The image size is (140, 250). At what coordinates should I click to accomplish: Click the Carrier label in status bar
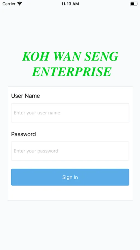tap(9, 4)
